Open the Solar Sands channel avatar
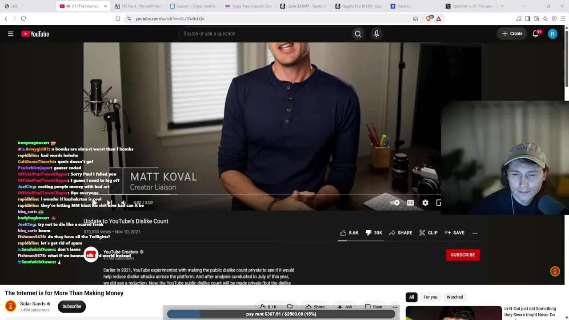 (x=10, y=306)
